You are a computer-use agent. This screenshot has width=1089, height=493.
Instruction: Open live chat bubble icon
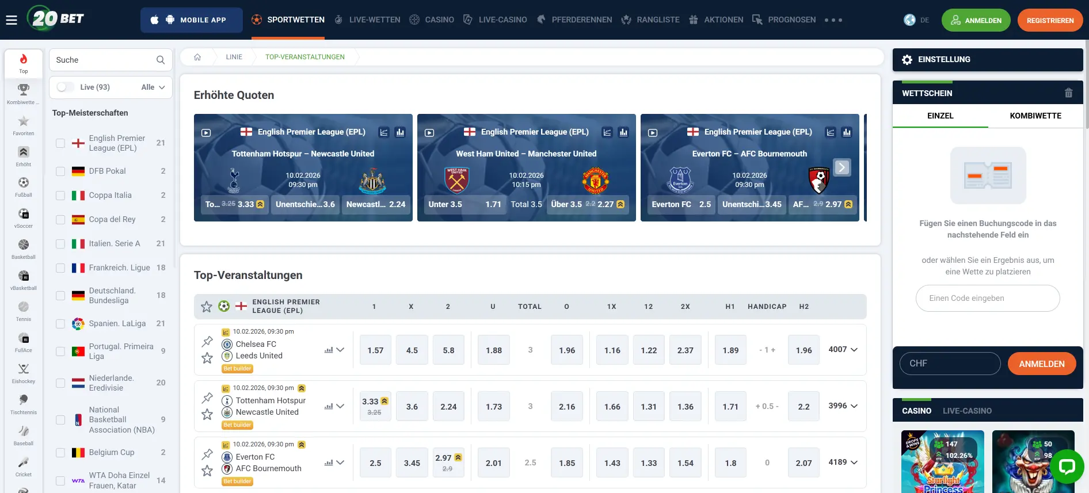(x=1067, y=466)
